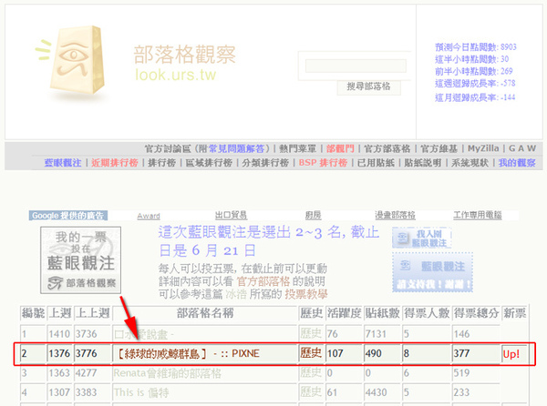This screenshot has height=406, width=547.
Task: Open 區域排行榜 link
Action: pyautogui.click(x=209, y=163)
